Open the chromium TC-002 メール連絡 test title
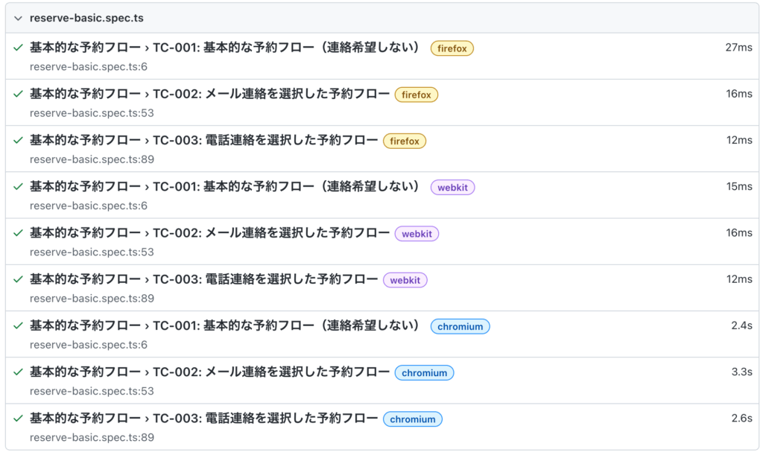Viewport: 763px width, 455px height. [x=209, y=372]
